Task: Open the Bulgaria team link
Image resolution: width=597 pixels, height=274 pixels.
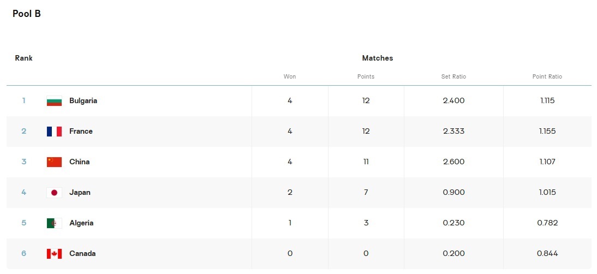Action: click(x=83, y=101)
